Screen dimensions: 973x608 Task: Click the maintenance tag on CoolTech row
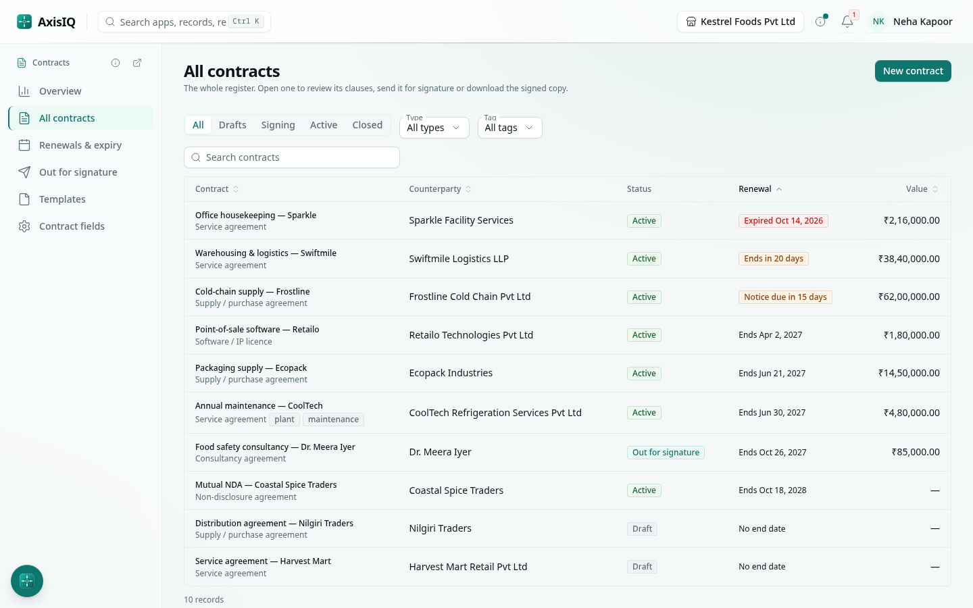333,420
